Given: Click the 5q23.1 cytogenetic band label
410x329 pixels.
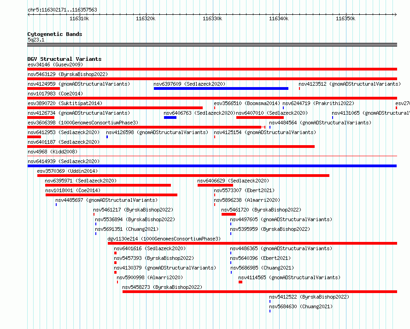Looking at the screenshot, I should pyautogui.click(x=36, y=40).
